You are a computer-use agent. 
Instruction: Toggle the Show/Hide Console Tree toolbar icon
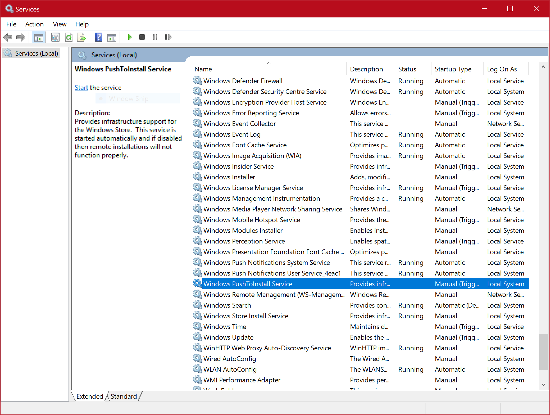38,37
